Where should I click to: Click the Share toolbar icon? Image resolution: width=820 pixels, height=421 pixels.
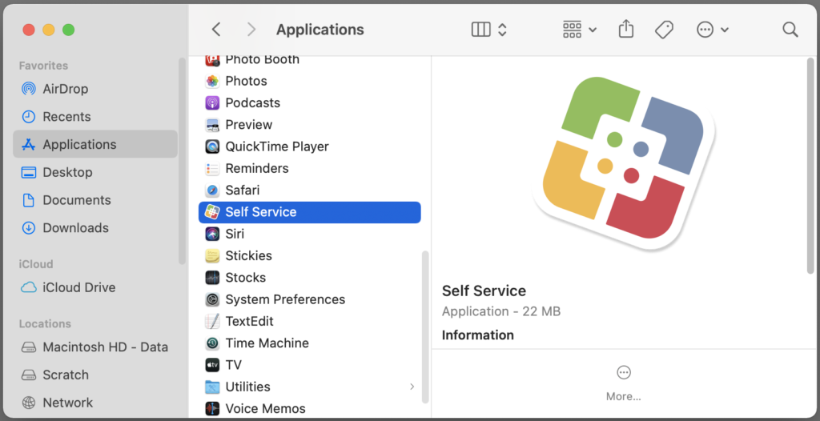[626, 30]
